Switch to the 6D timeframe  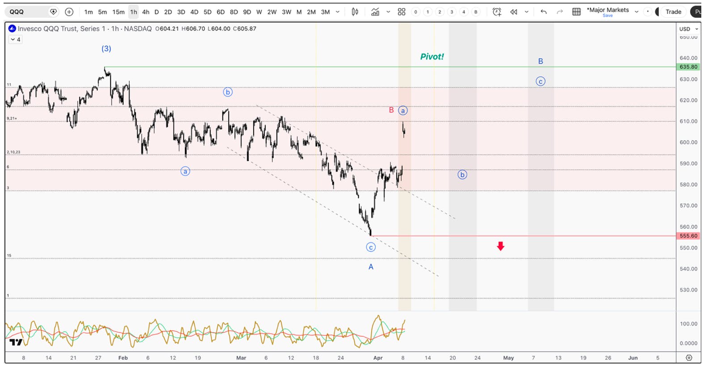click(221, 12)
